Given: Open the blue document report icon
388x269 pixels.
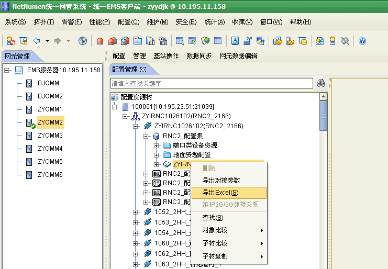Looking at the screenshot, I should coord(138,41).
